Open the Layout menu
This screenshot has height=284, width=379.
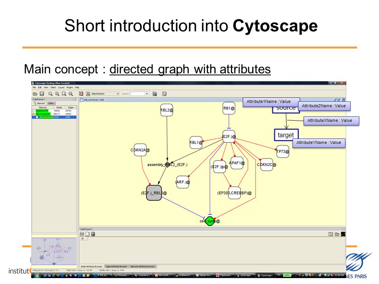61,88
